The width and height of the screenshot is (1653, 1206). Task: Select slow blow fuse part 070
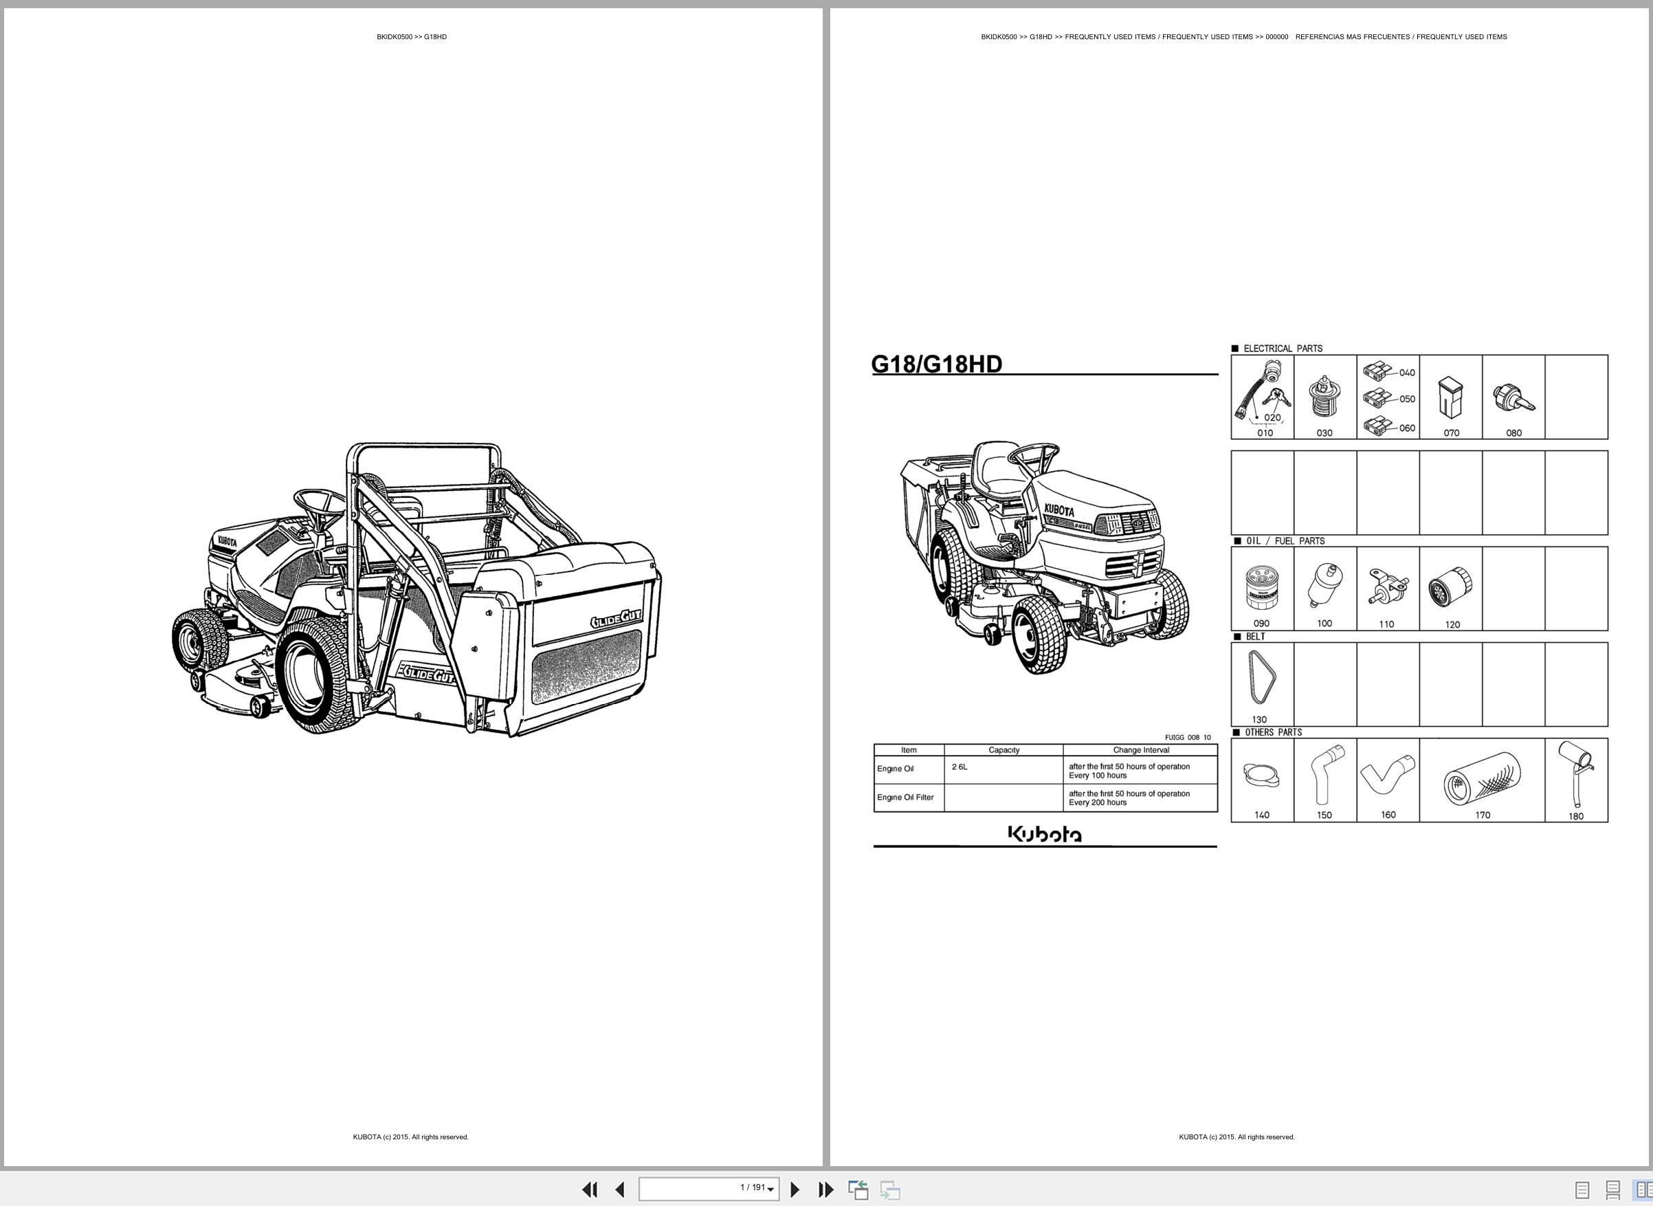point(1451,397)
